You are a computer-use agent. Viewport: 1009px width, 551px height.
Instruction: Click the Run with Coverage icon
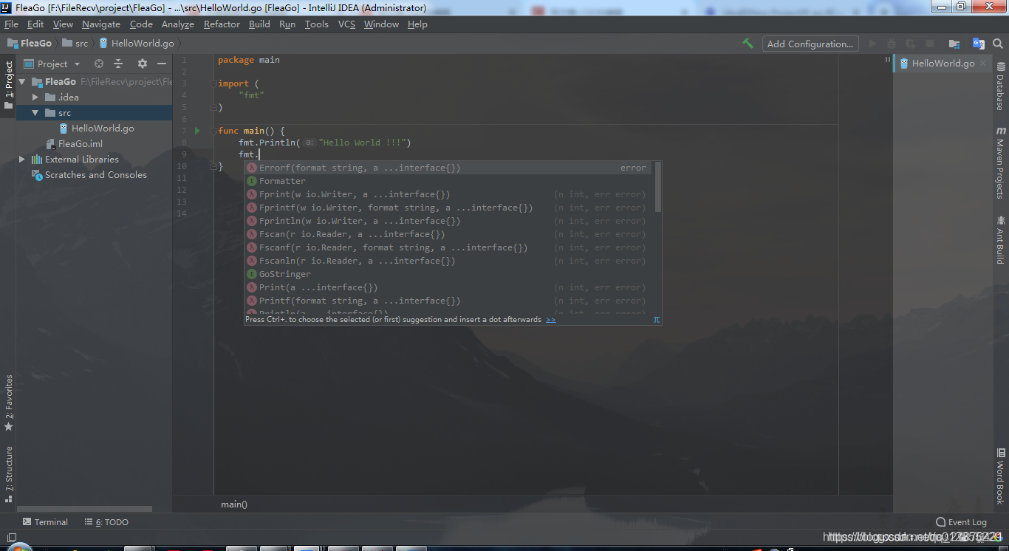click(x=911, y=44)
